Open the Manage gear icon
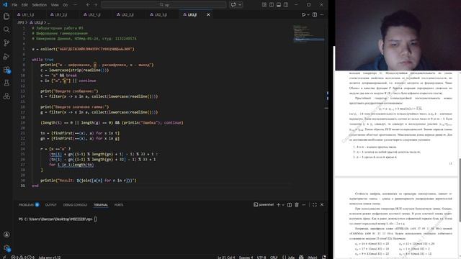The width and height of the screenshot is (461, 259). coord(6,247)
